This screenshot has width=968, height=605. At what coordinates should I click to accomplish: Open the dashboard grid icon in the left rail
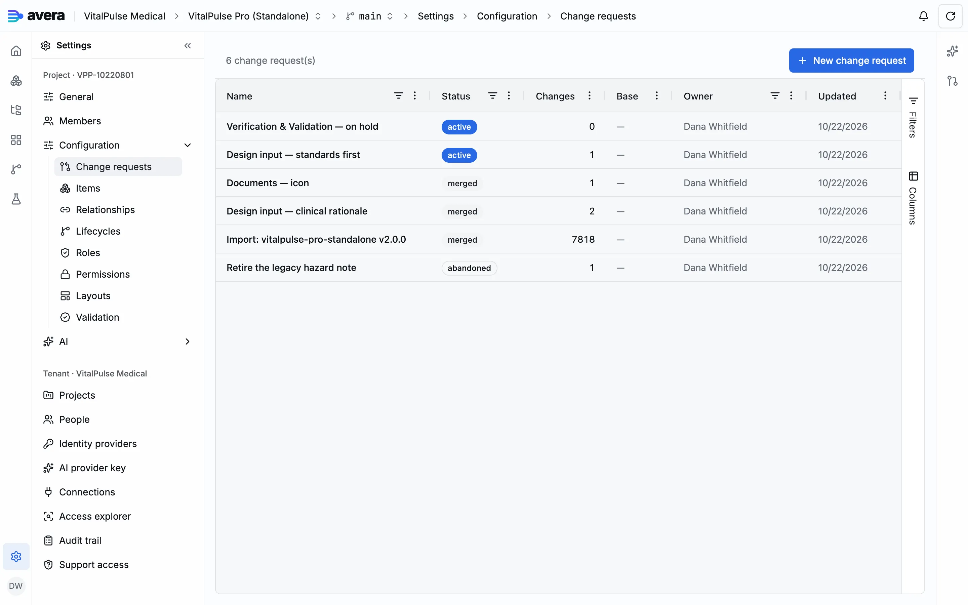tap(16, 140)
